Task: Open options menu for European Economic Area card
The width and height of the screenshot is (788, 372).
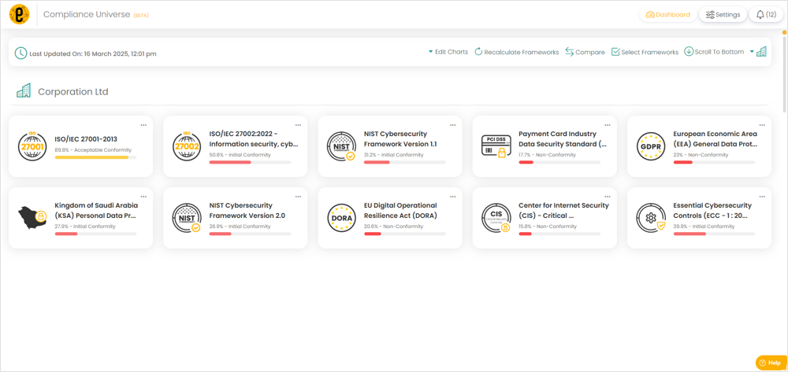Action: (x=762, y=125)
